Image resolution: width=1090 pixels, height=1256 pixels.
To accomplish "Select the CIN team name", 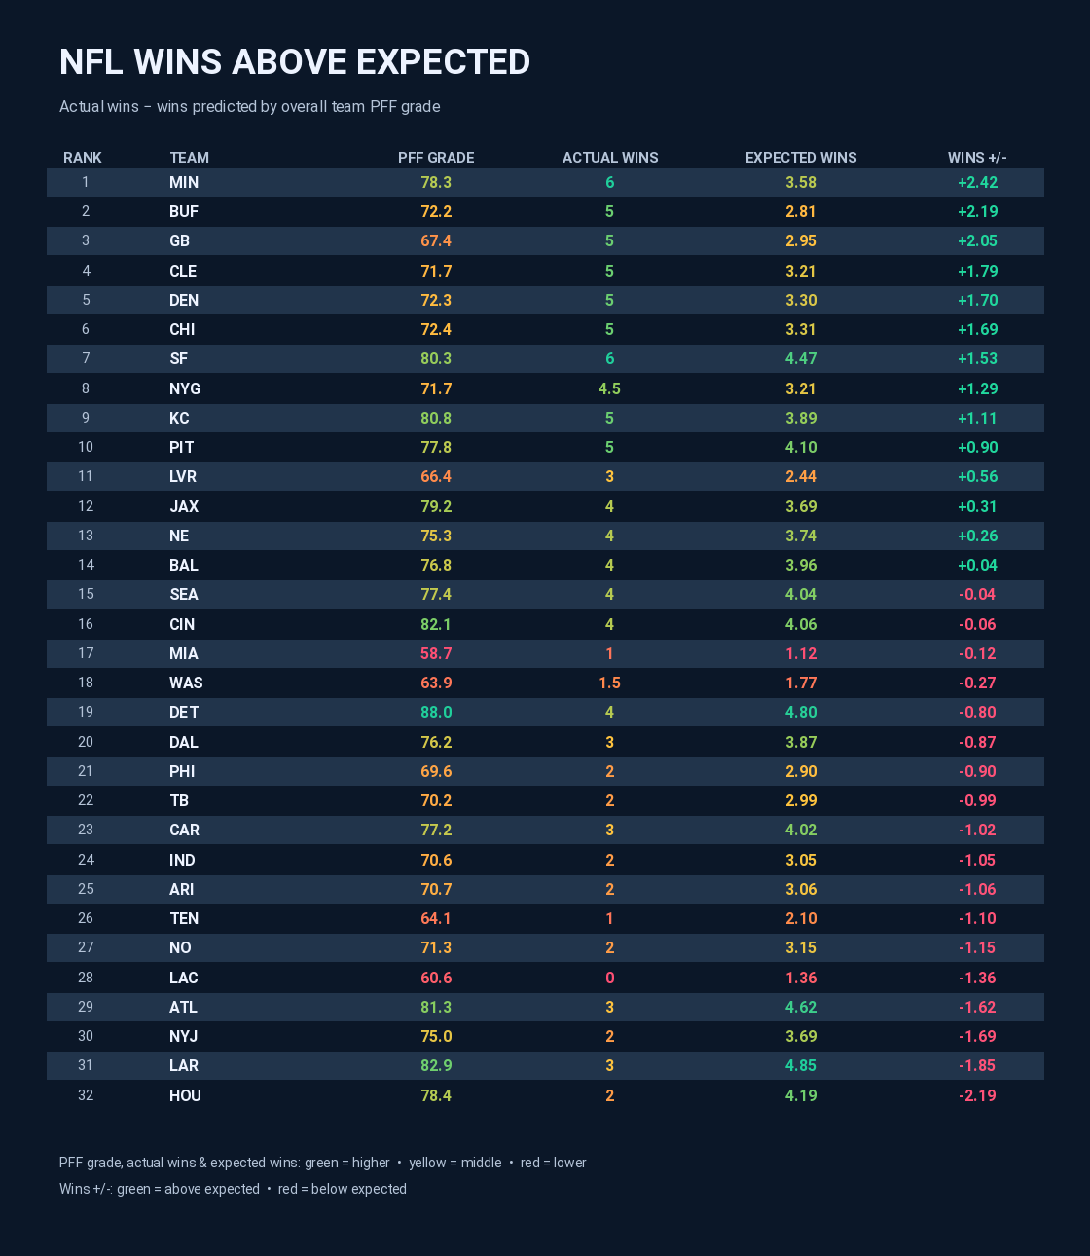I will [x=182, y=624].
